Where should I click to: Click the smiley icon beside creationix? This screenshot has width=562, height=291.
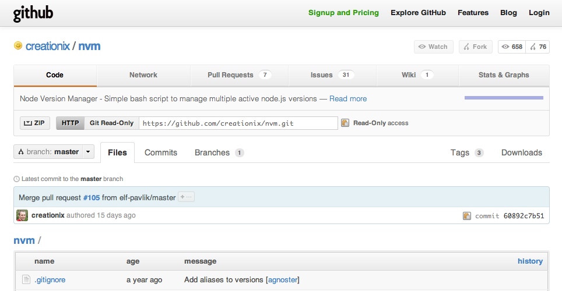[x=18, y=46]
